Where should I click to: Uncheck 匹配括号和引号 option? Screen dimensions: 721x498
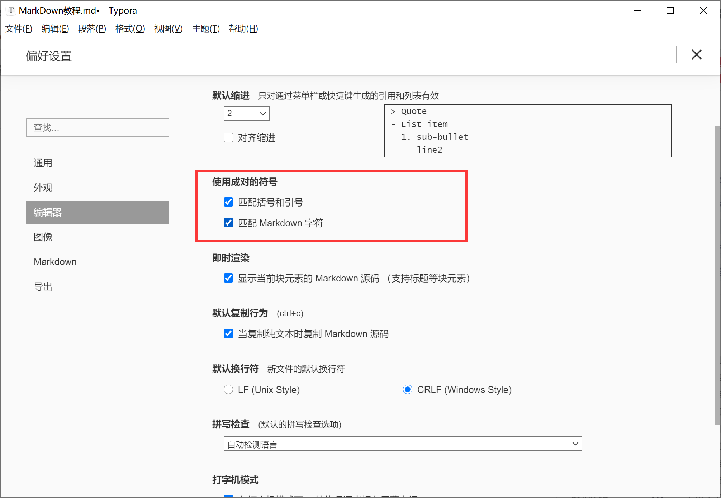point(228,202)
